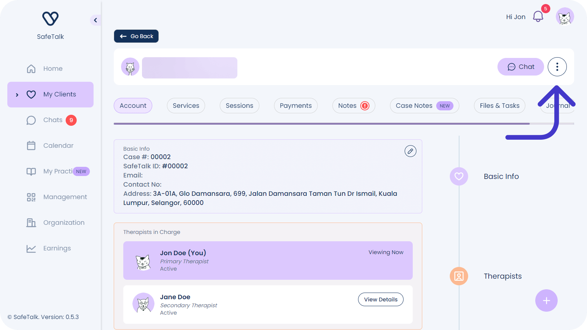
Task: Click the client avatar thumbnail
Action: tap(130, 67)
